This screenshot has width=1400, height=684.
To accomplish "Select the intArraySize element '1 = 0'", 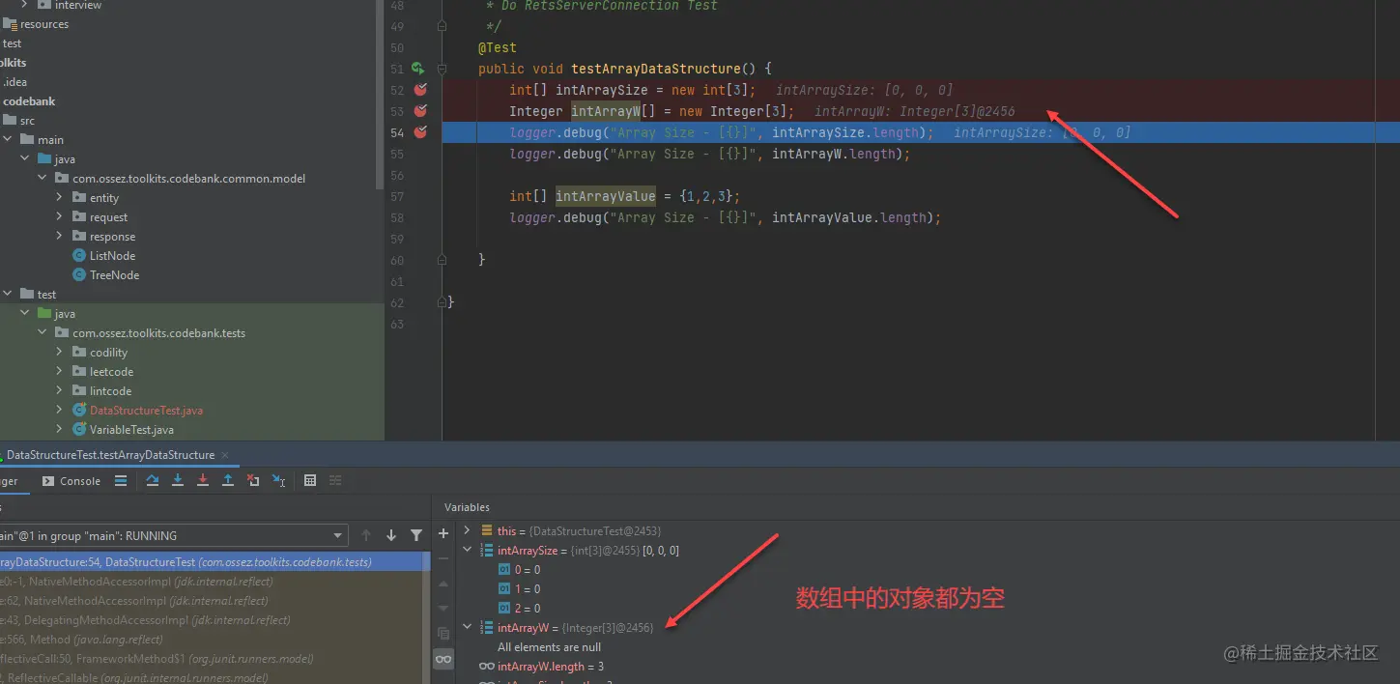I will (520, 589).
